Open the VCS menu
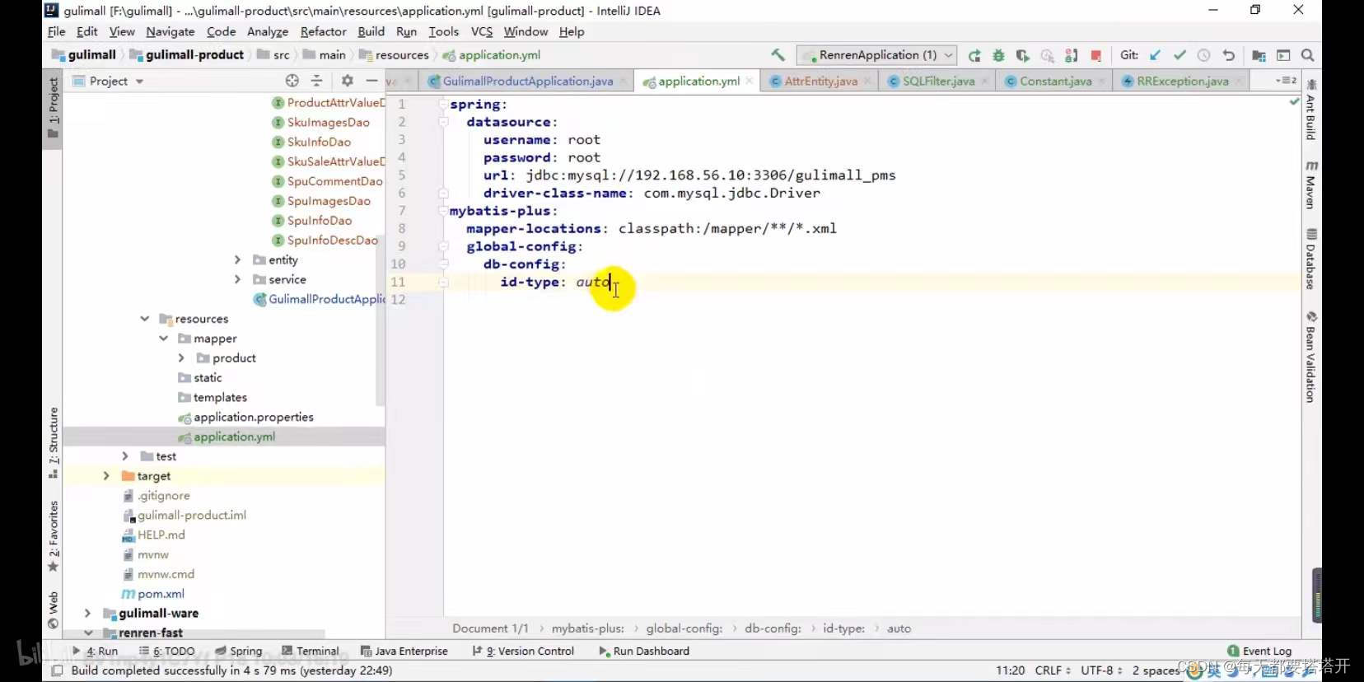The width and height of the screenshot is (1364, 682). (x=482, y=31)
